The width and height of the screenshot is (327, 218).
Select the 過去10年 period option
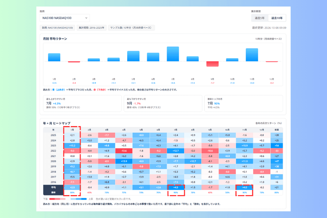pos(277,18)
